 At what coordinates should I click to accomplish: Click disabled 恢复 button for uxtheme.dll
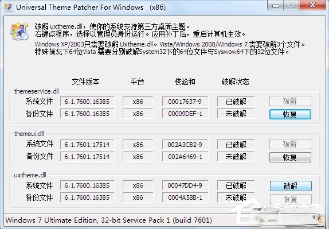(x=291, y=199)
